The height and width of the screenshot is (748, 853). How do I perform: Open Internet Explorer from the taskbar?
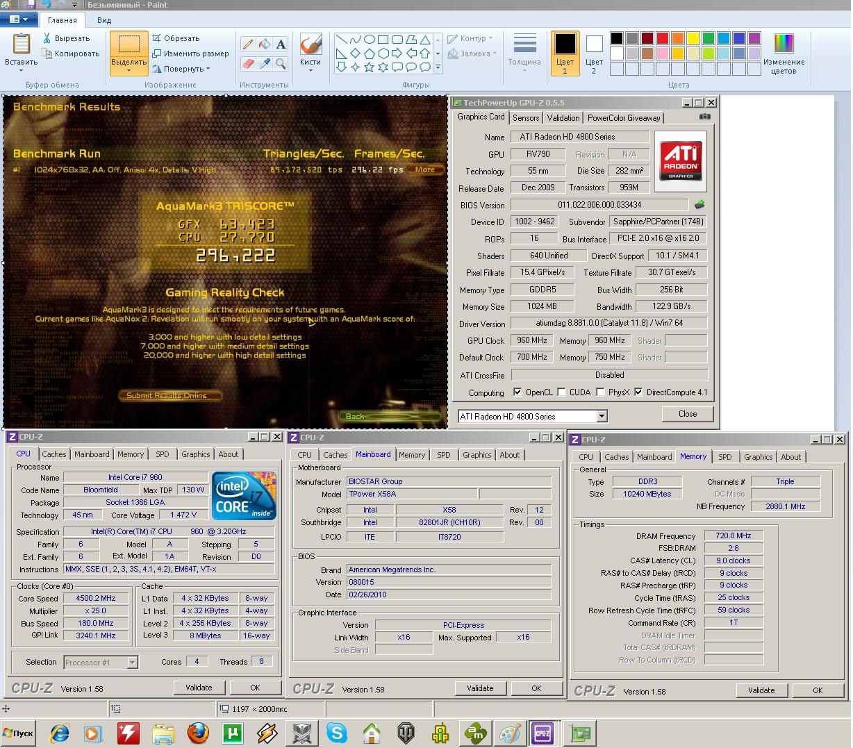tap(60, 733)
